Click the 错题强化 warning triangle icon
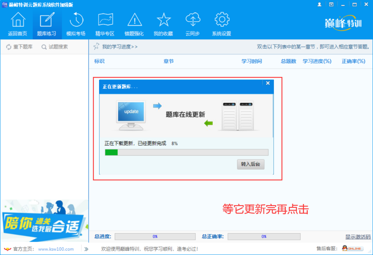The image size is (373, 255). coord(134,23)
